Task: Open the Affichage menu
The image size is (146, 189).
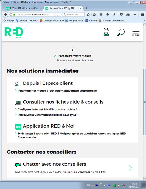Action: pos(25,2)
